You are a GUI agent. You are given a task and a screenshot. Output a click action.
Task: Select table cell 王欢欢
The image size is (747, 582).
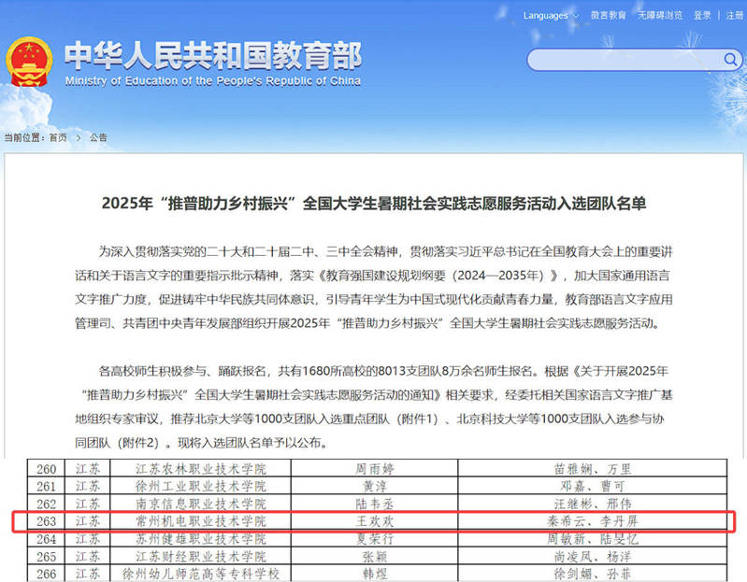coord(375,521)
